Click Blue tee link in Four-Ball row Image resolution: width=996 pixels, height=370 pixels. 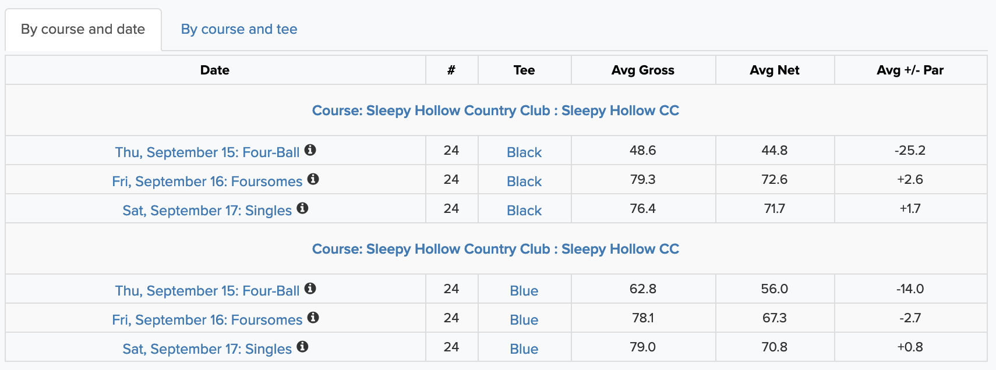click(x=524, y=291)
